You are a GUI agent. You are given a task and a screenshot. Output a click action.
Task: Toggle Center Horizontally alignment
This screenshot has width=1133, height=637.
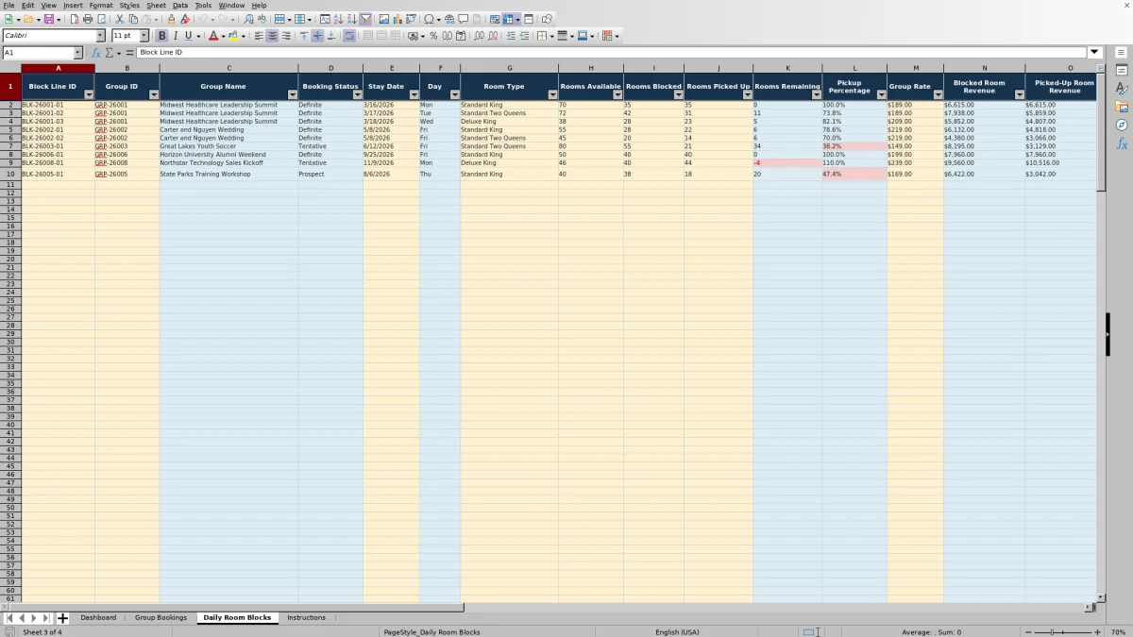tap(272, 36)
